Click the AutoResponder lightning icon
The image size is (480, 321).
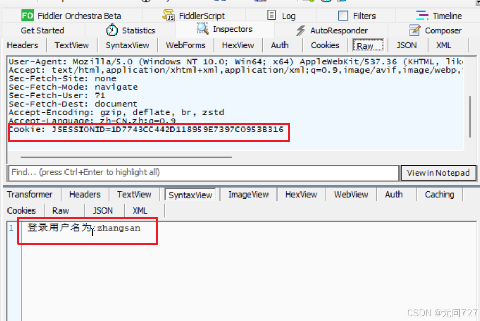300,30
